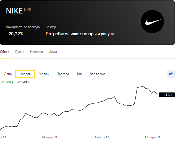Click the NIKE company title
This screenshot has height=141, width=175.
tap(14, 11)
